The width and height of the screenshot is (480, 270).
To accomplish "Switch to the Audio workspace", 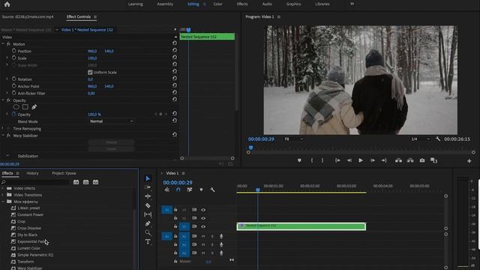I will click(267, 4).
